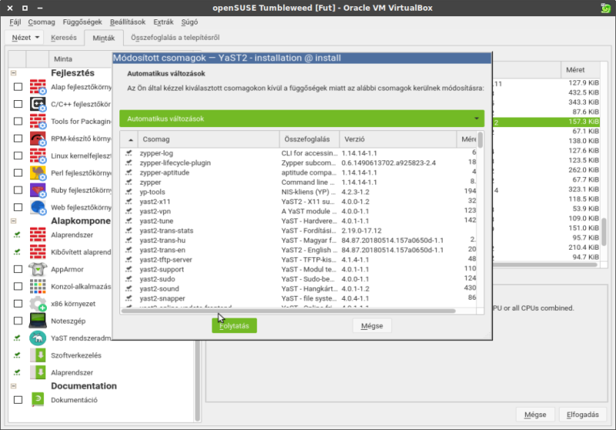The image size is (616, 430).
Task: Click the status icon of yast2-vpn package
Action: tap(129, 211)
